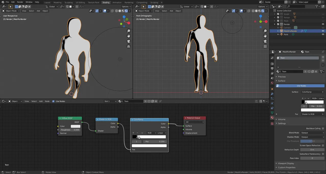326x174 pixels.
Task: Open Object Mode dropdown in left viewport
Action: tap(10, 11)
